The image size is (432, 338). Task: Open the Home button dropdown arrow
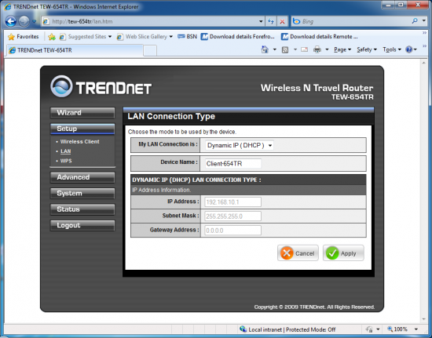point(274,49)
